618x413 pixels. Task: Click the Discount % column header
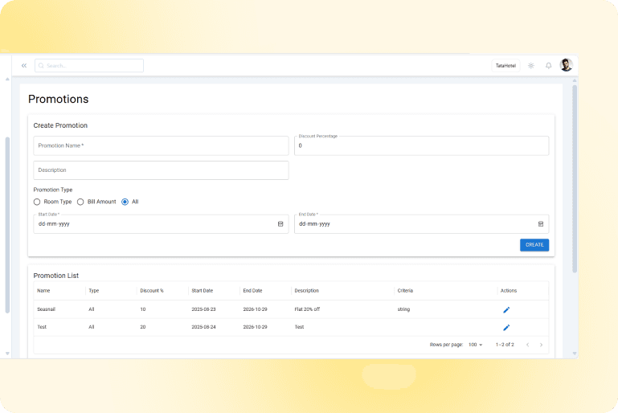coord(152,291)
